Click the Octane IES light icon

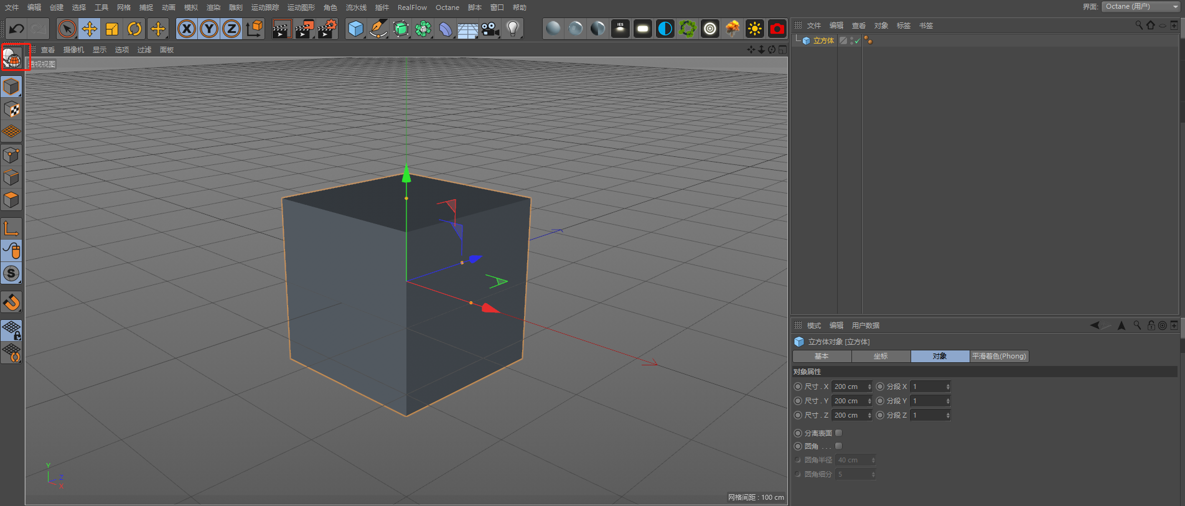621,29
